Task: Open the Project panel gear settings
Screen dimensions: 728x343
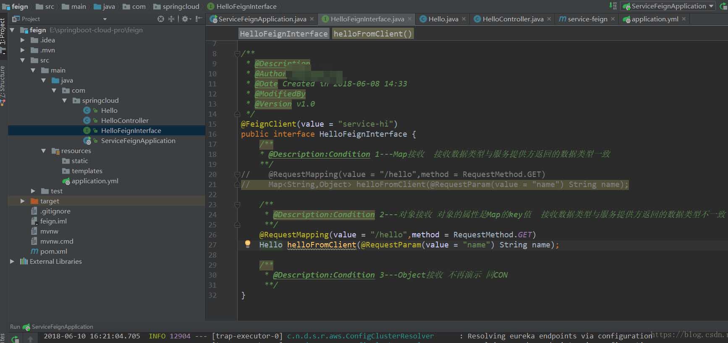Action: (x=185, y=19)
